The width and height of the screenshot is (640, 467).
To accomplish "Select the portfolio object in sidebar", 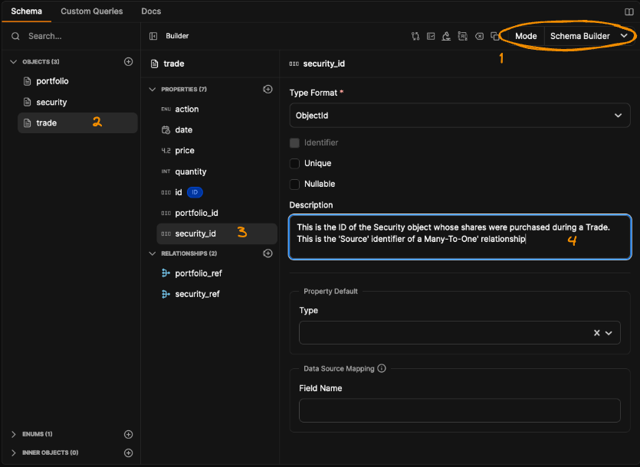I will 52,81.
